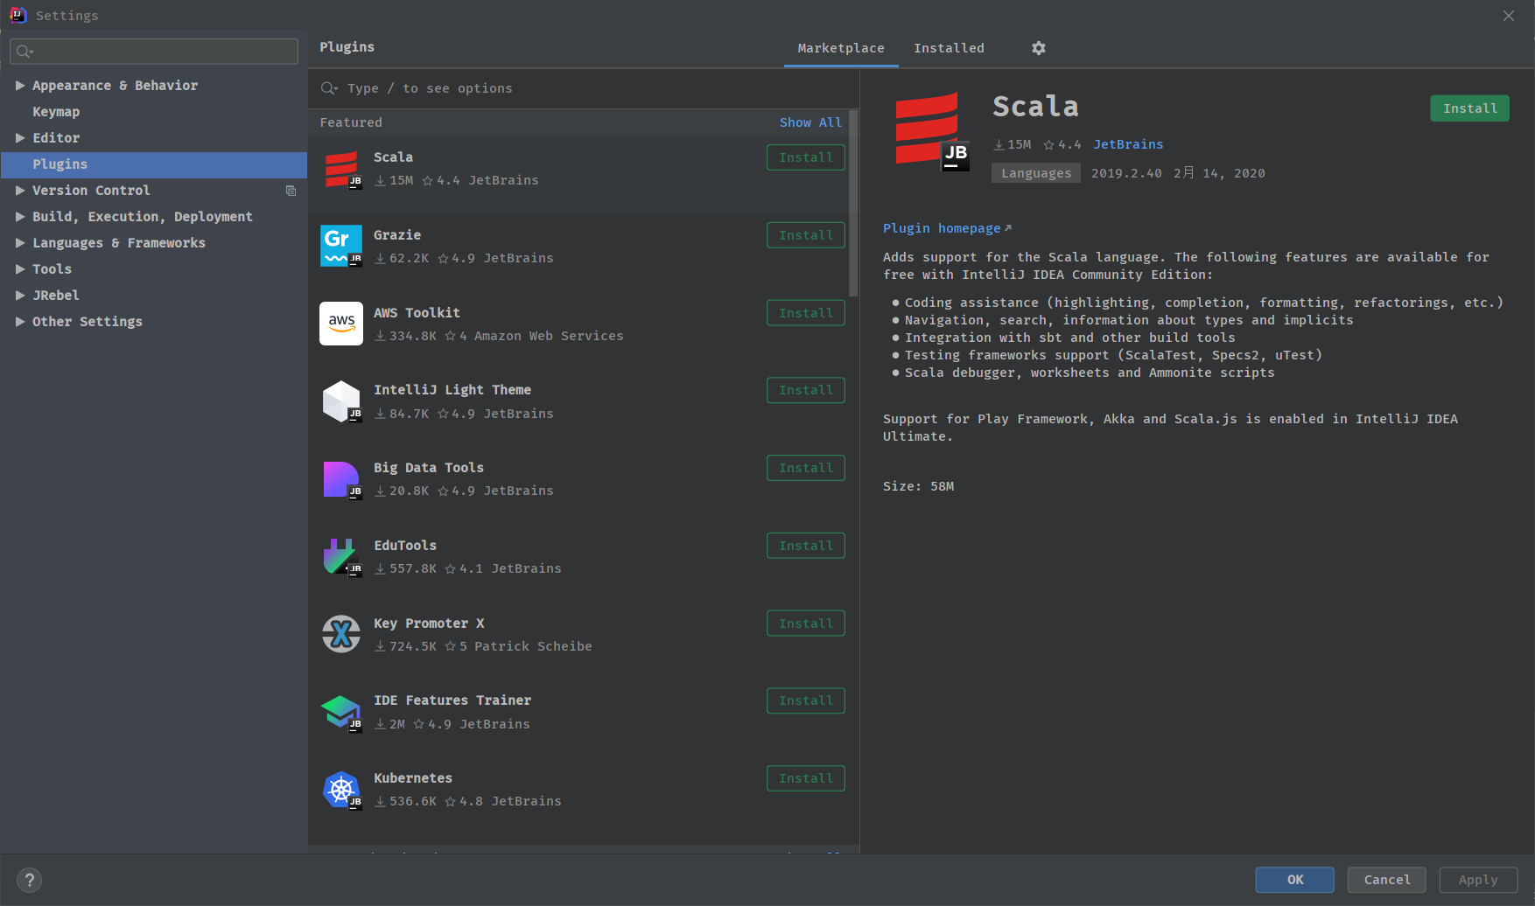Switch to the Marketplace tab
This screenshot has height=906, width=1535.
(x=841, y=48)
